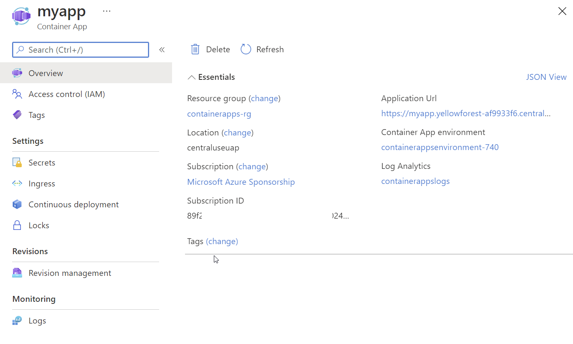Collapse the Essentials section chevron
Viewport: 573px width, 344px height.
192,77
